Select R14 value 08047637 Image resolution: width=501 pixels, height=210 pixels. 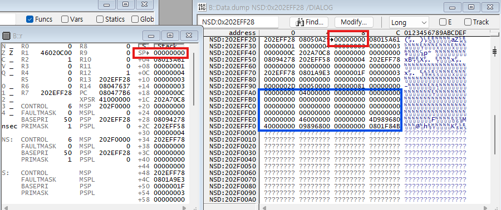[115, 86]
